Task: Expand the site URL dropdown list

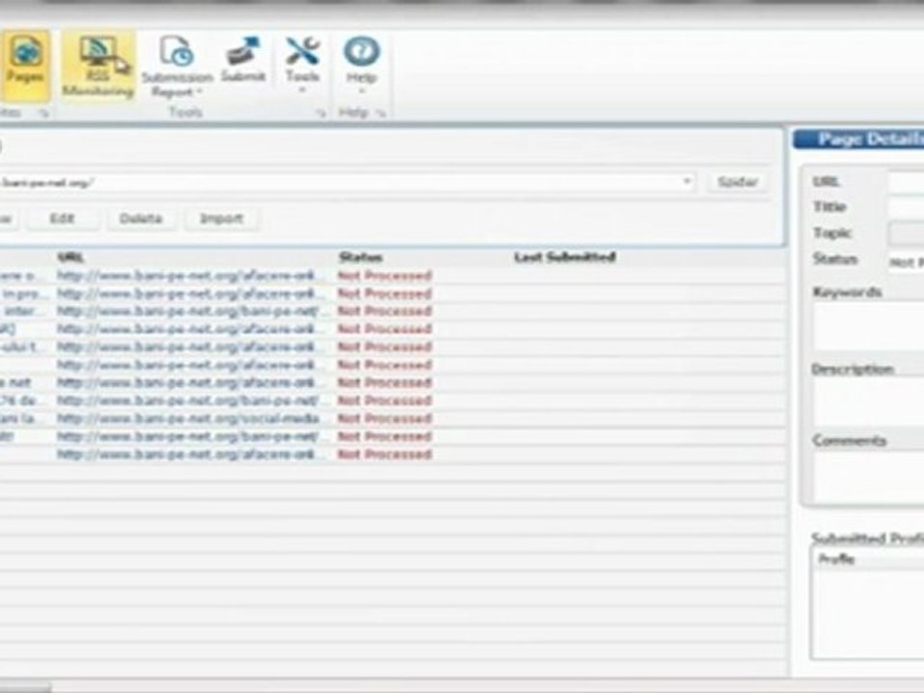Action: (x=686, y=182)
